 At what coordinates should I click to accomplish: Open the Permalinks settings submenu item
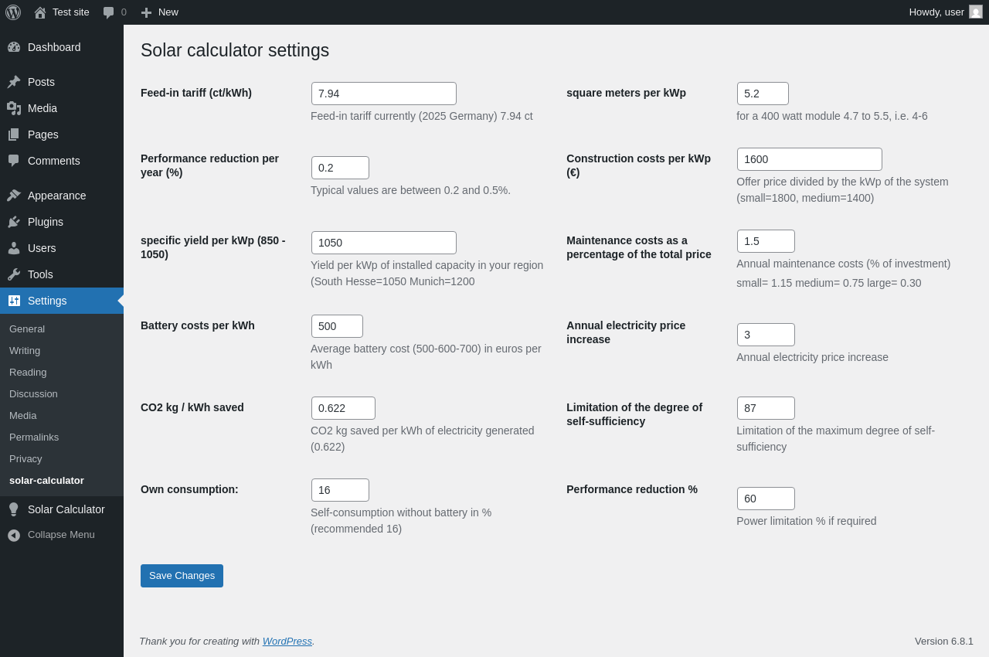click(34, 437)
